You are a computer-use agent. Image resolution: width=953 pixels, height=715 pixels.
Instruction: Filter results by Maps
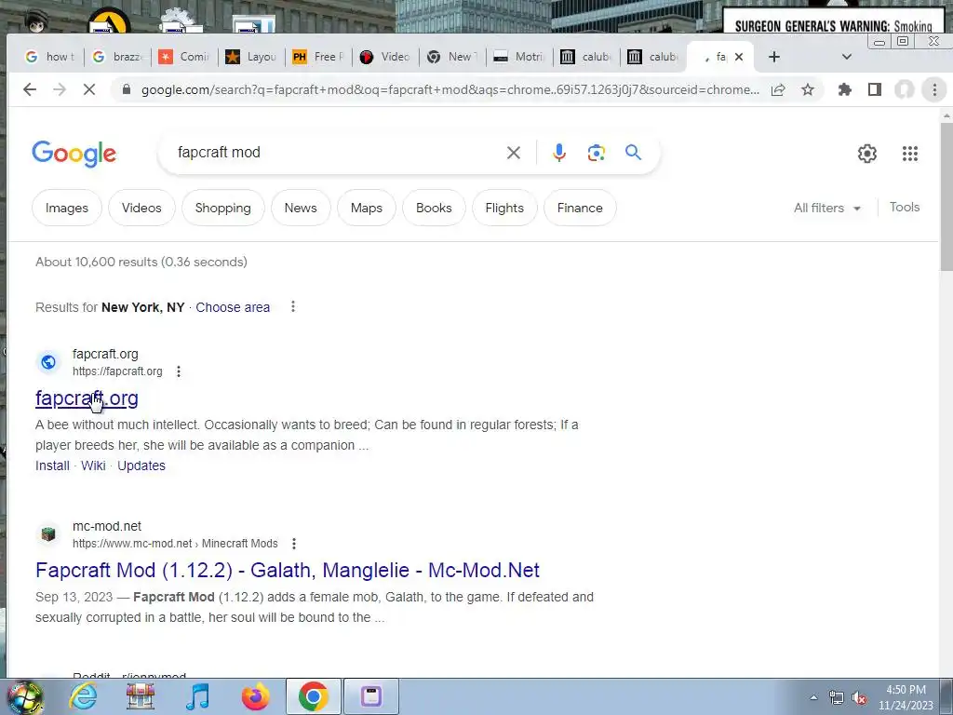point(367,208)
